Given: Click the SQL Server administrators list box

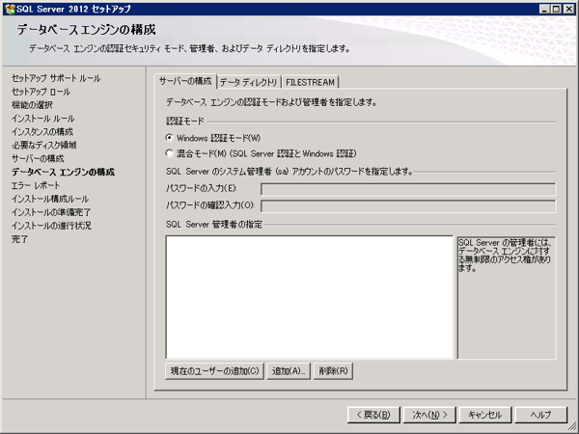Looking at the screenshot, I should (310, 297).
